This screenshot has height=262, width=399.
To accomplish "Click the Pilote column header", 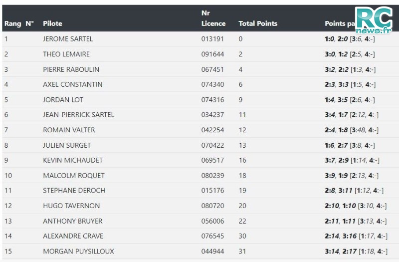I will (52, 23).
